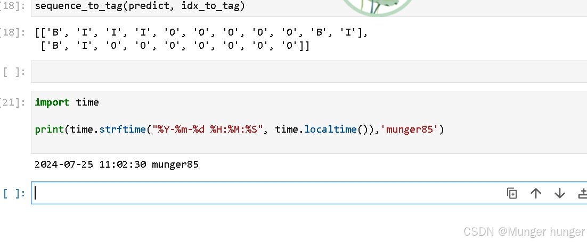Click the 'munger85' string in code

[410, 129]
